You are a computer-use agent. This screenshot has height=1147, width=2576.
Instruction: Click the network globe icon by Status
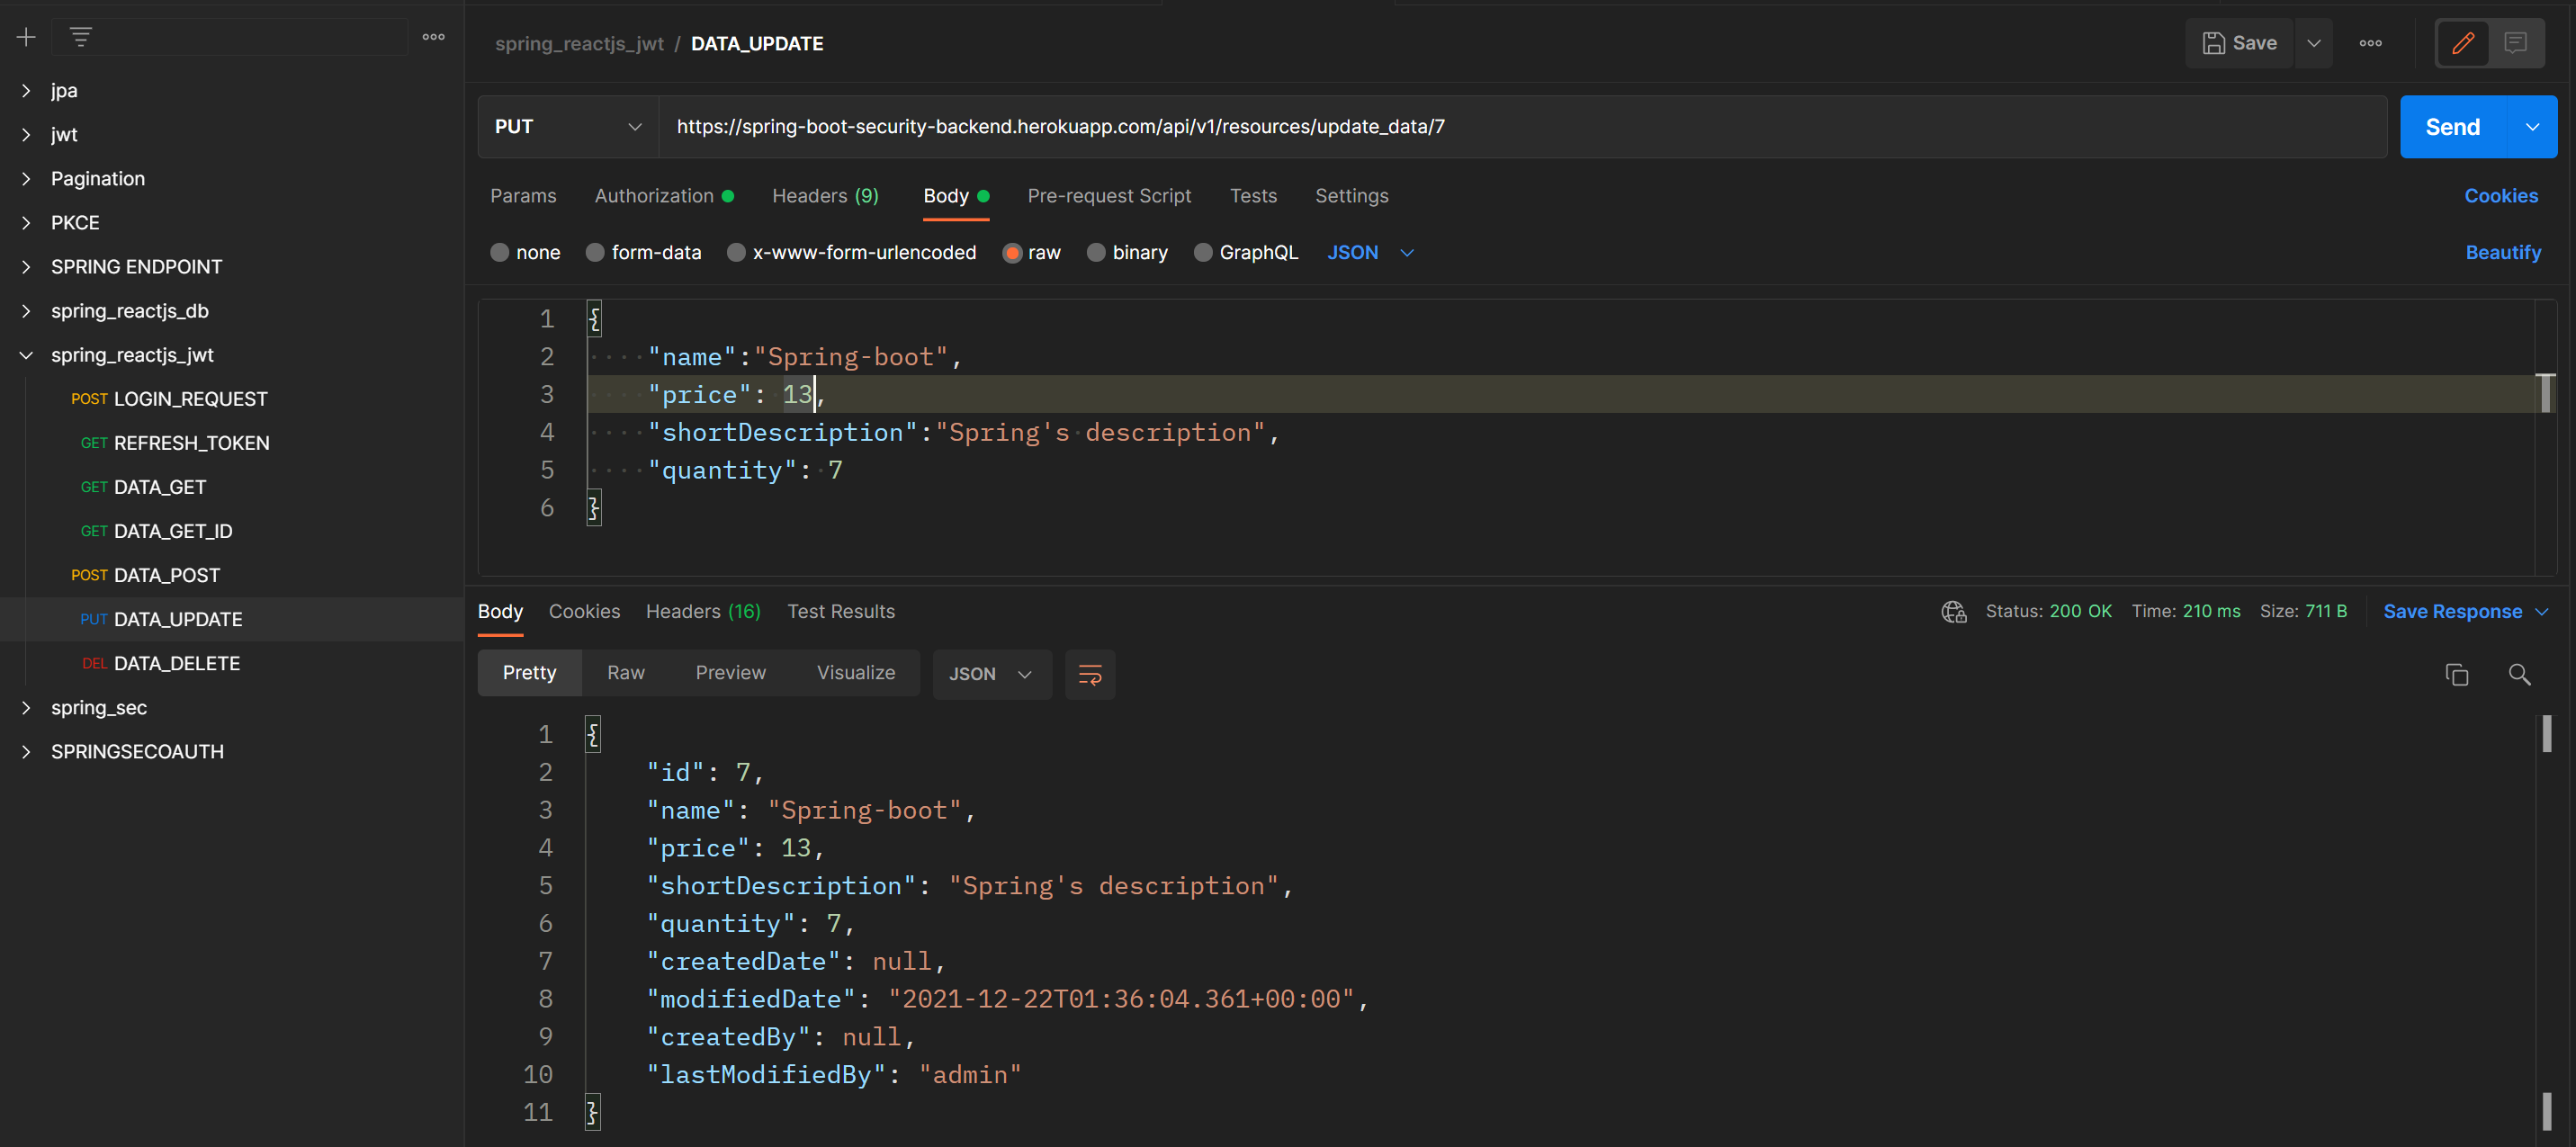coord(1953,611)
